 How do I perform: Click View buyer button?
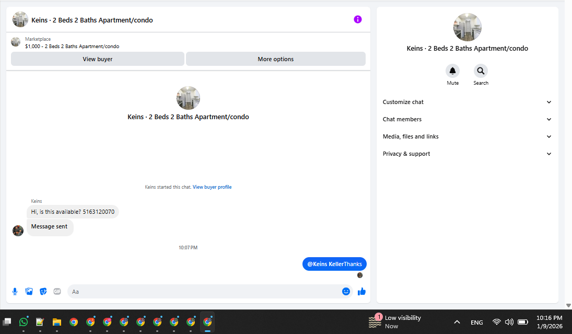[x=97, y=59]
